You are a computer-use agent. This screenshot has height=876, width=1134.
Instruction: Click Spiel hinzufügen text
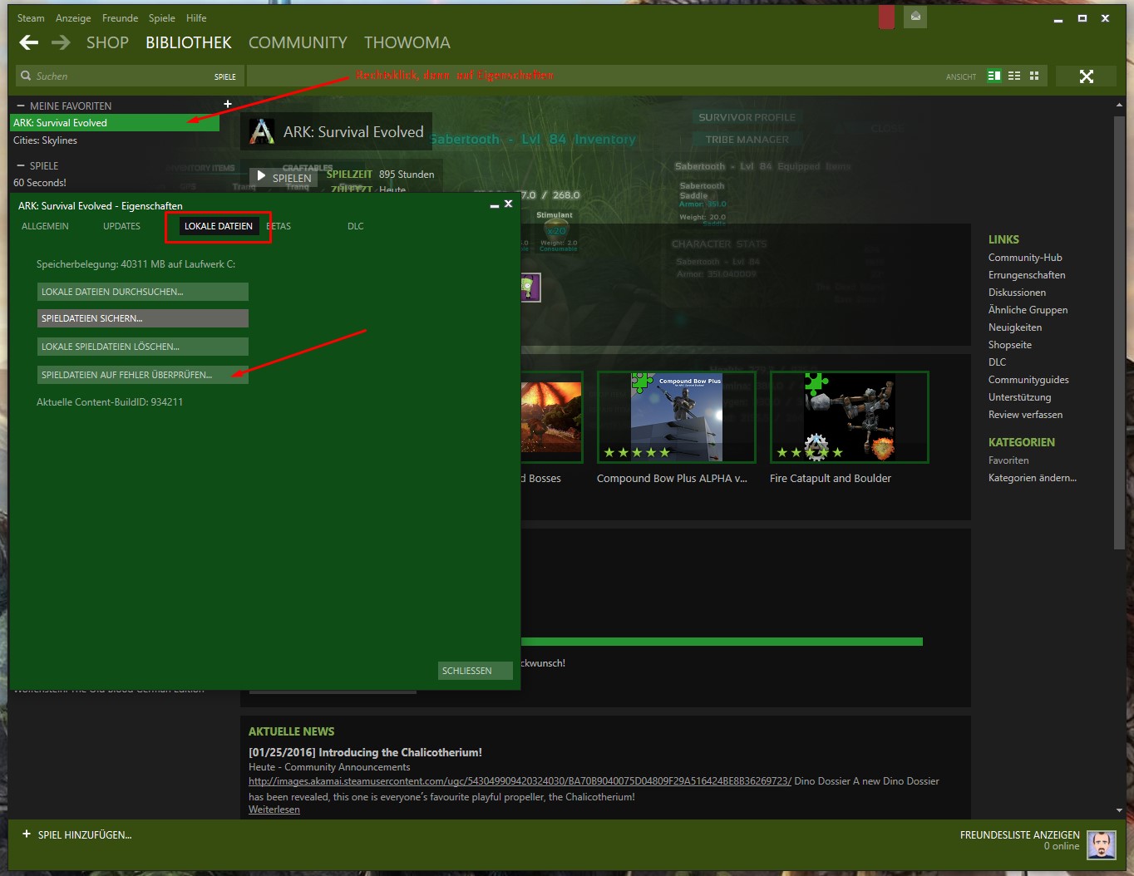tap(85, 834)
